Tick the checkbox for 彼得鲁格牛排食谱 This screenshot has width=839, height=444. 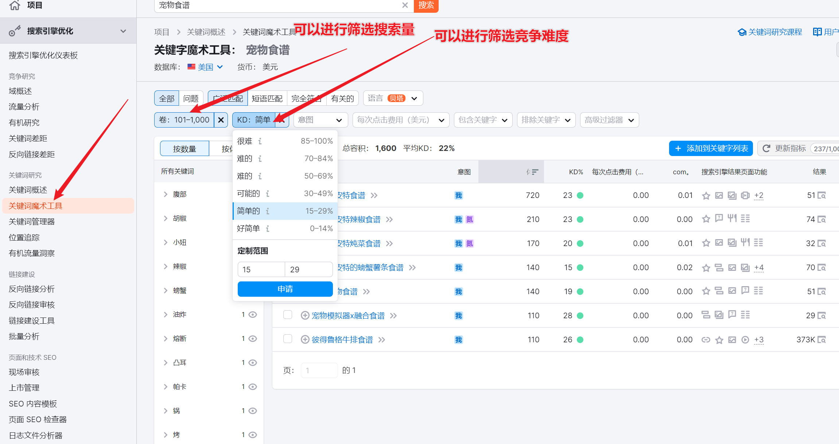point(288,339)
